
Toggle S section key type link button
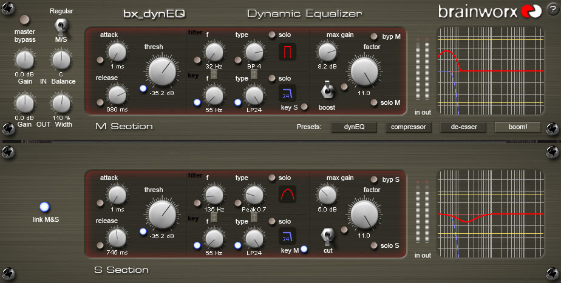click(x=254, y=217)
